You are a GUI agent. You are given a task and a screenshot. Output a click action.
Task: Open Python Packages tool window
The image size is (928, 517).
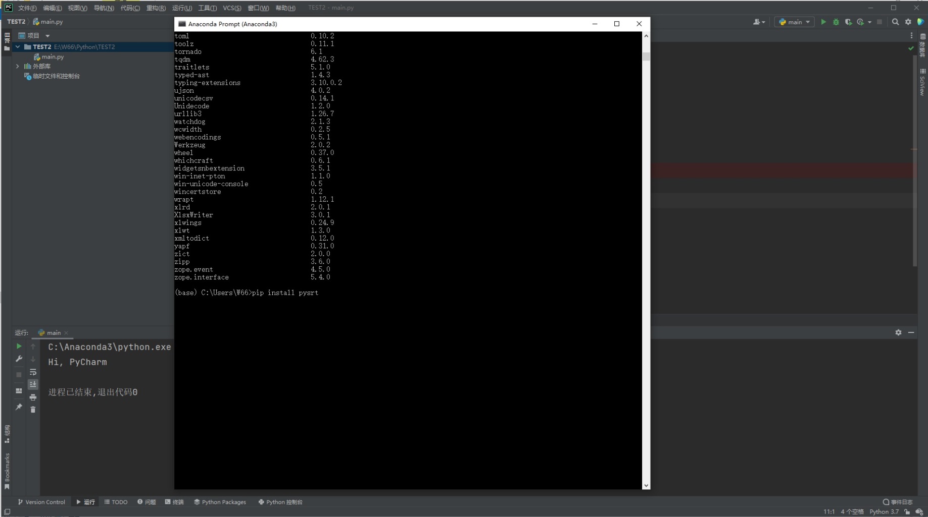click(x=220, y=502)
